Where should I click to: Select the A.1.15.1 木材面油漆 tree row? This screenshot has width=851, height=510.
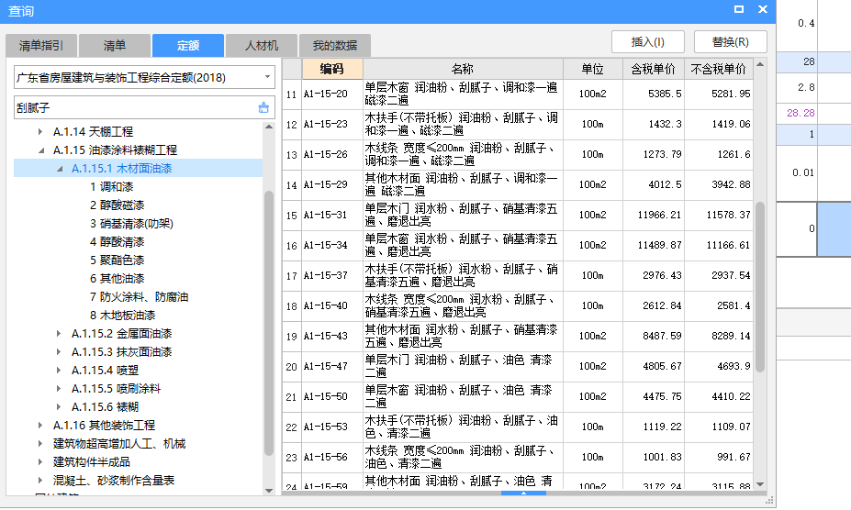point(138,169)
